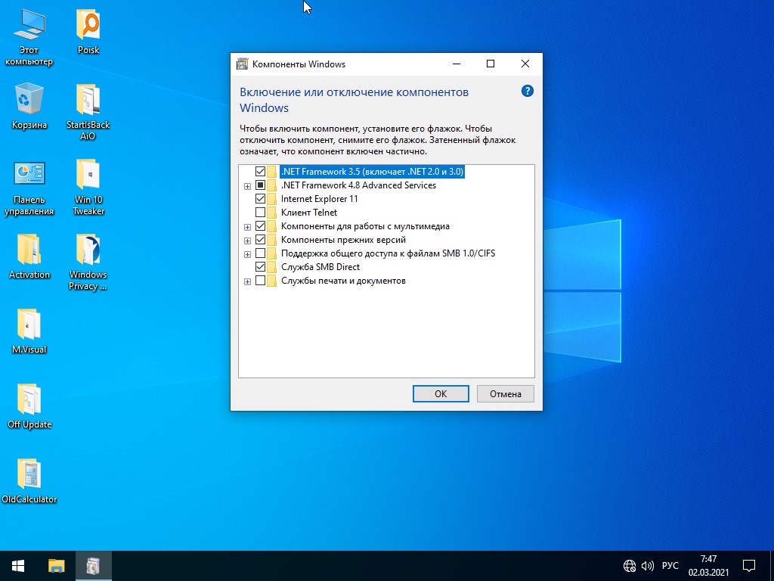
Task: Open the network globe tray icon
Action: coord(630,566)
